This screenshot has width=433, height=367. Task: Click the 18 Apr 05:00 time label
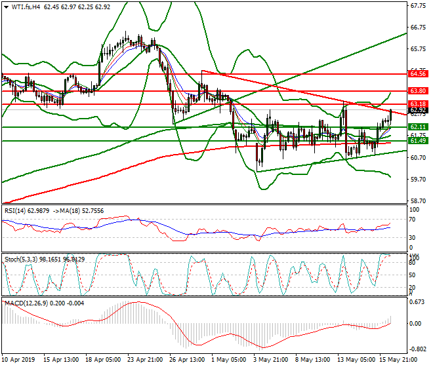[x=103, y=360]
